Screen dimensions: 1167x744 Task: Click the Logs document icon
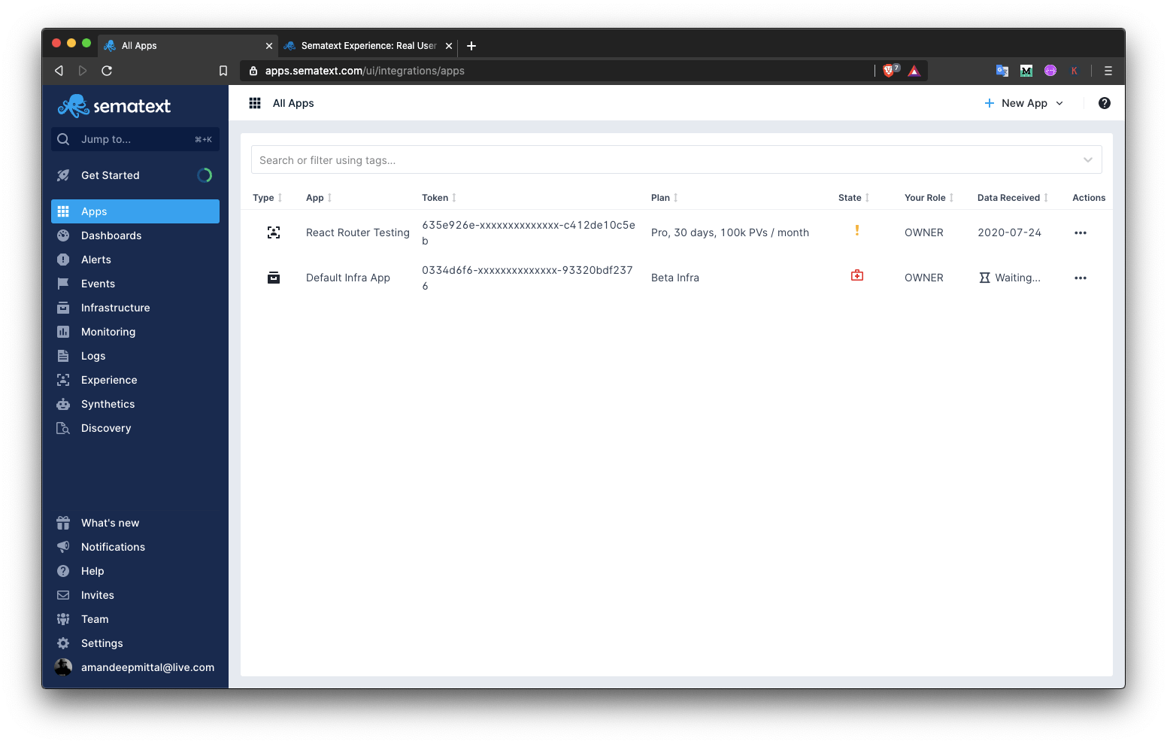(63, 356)
